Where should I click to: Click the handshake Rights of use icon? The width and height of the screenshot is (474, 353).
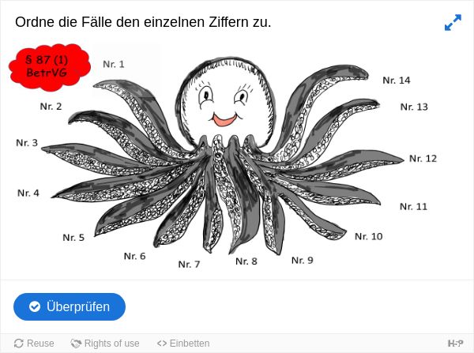76,344
